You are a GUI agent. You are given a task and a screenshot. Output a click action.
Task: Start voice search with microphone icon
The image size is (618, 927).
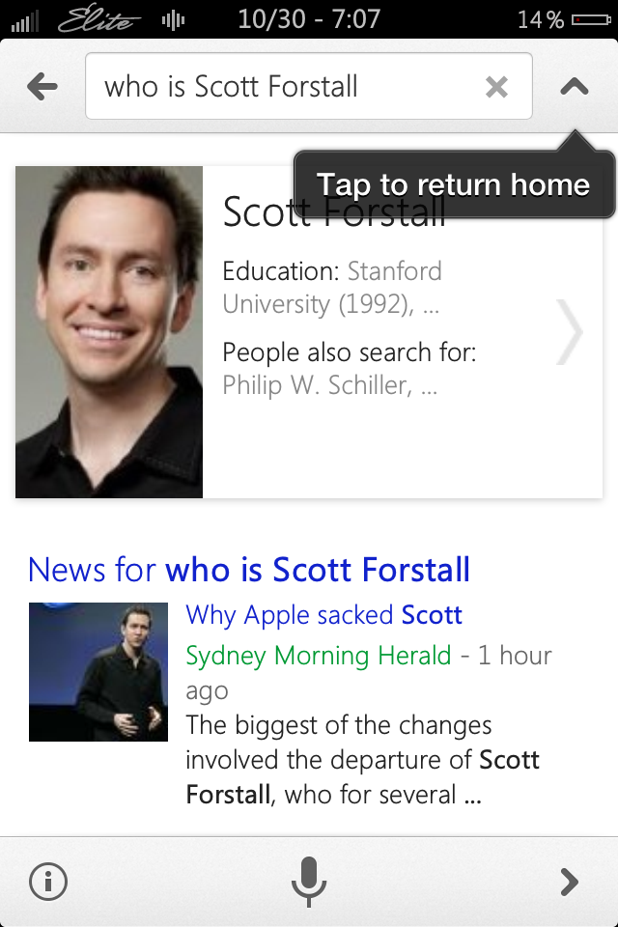[x=309, y=882]
